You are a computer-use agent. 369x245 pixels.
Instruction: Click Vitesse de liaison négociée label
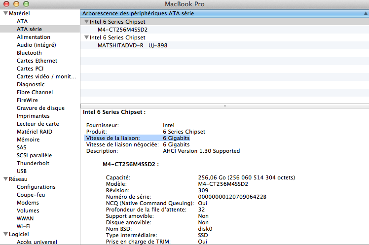point(122,144)
